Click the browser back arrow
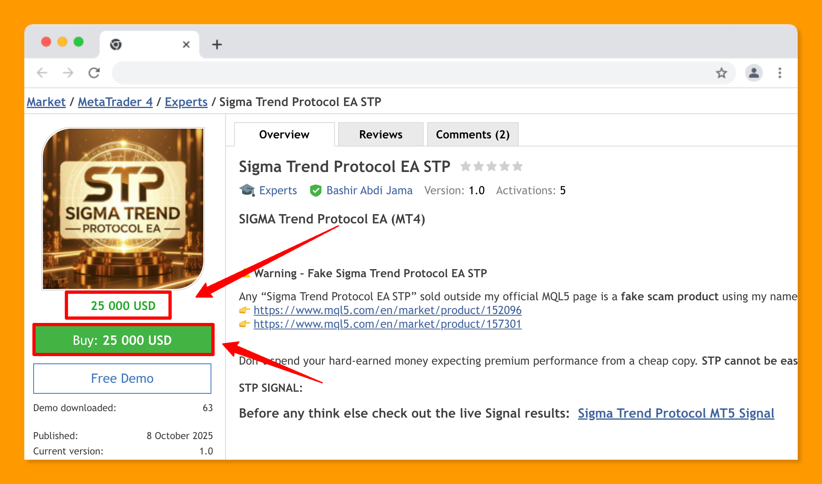 [x=42, y=73]
